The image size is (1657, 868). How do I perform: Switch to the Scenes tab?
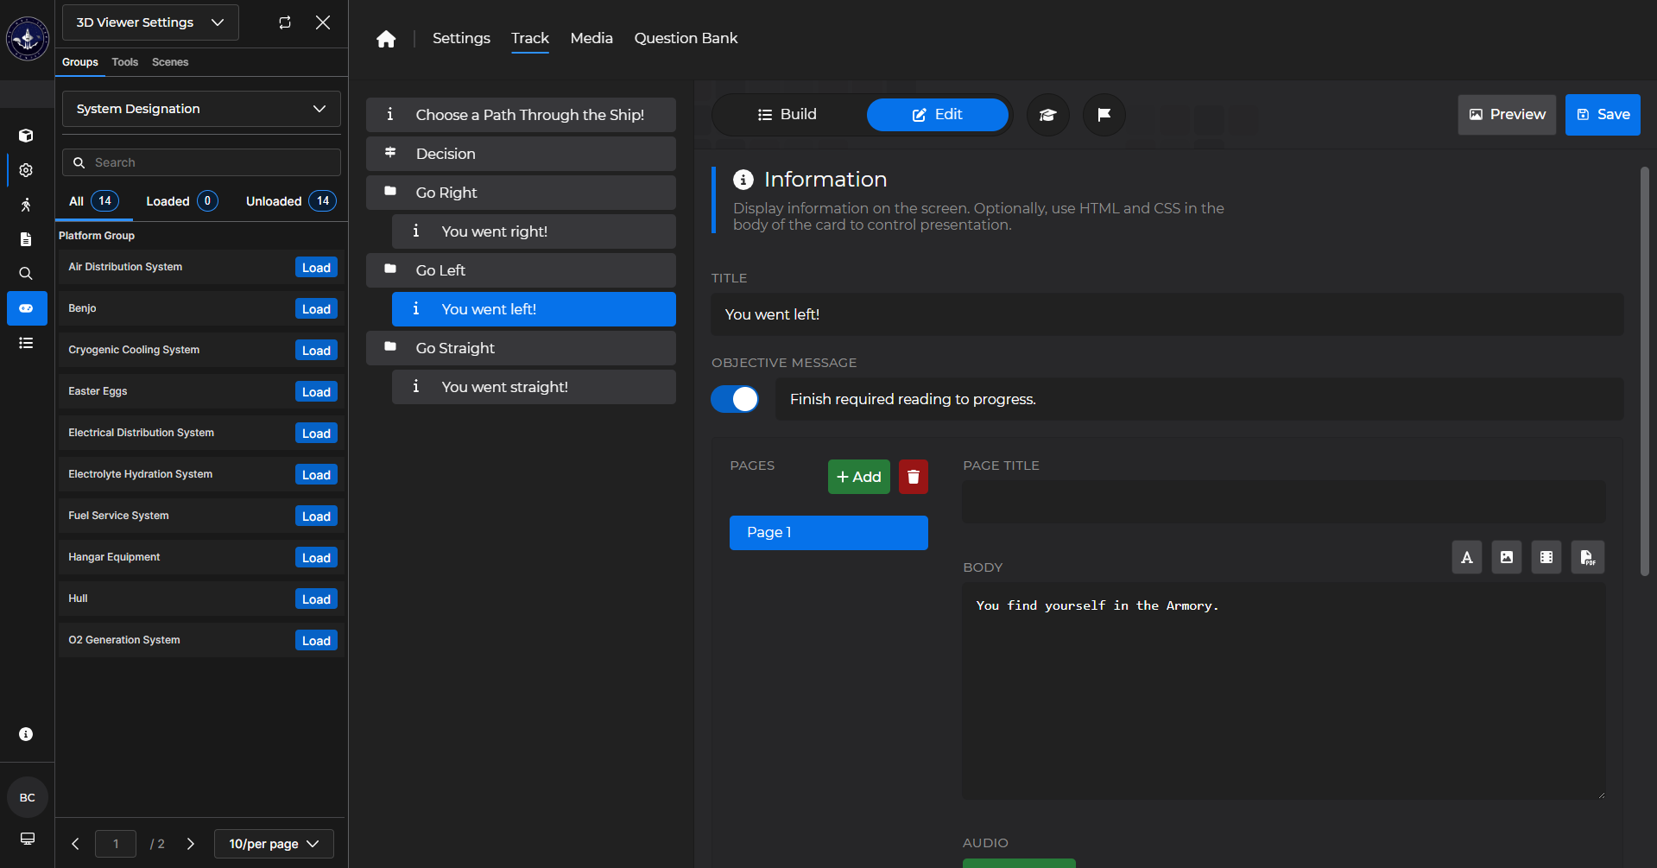(x=170, y=62)
